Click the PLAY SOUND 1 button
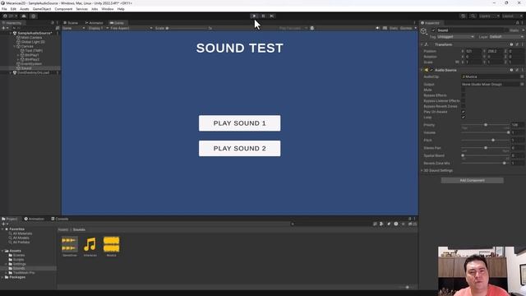The width and height of the screenshot is (526, 296). click(x=239, y=123)
